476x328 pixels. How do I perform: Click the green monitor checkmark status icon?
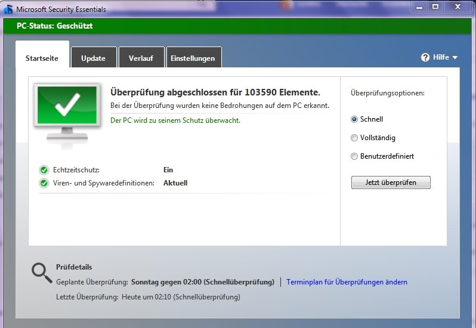pyautogui.click(x=66, y=110)
